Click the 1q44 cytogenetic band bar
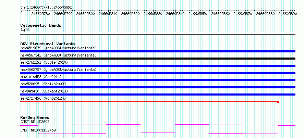Viewport: 305px width, 138px height. click(158, 33)
